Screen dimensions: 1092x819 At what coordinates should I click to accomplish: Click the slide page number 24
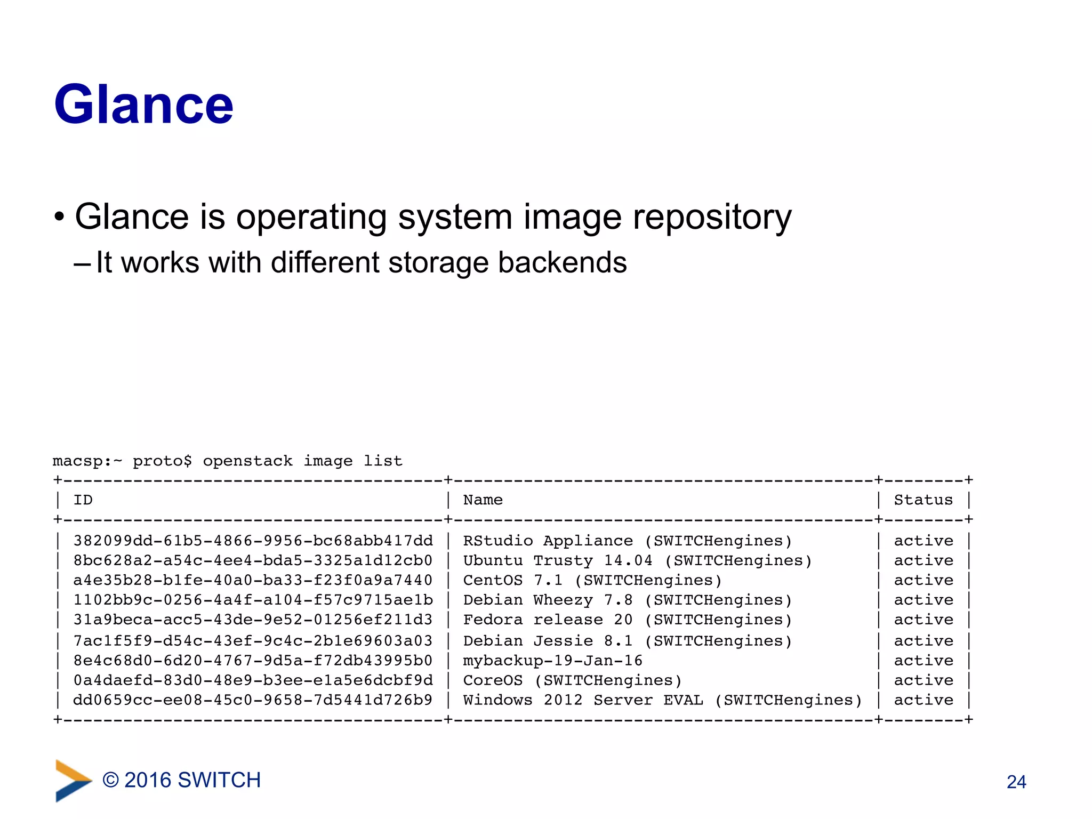click(1016, 782)
